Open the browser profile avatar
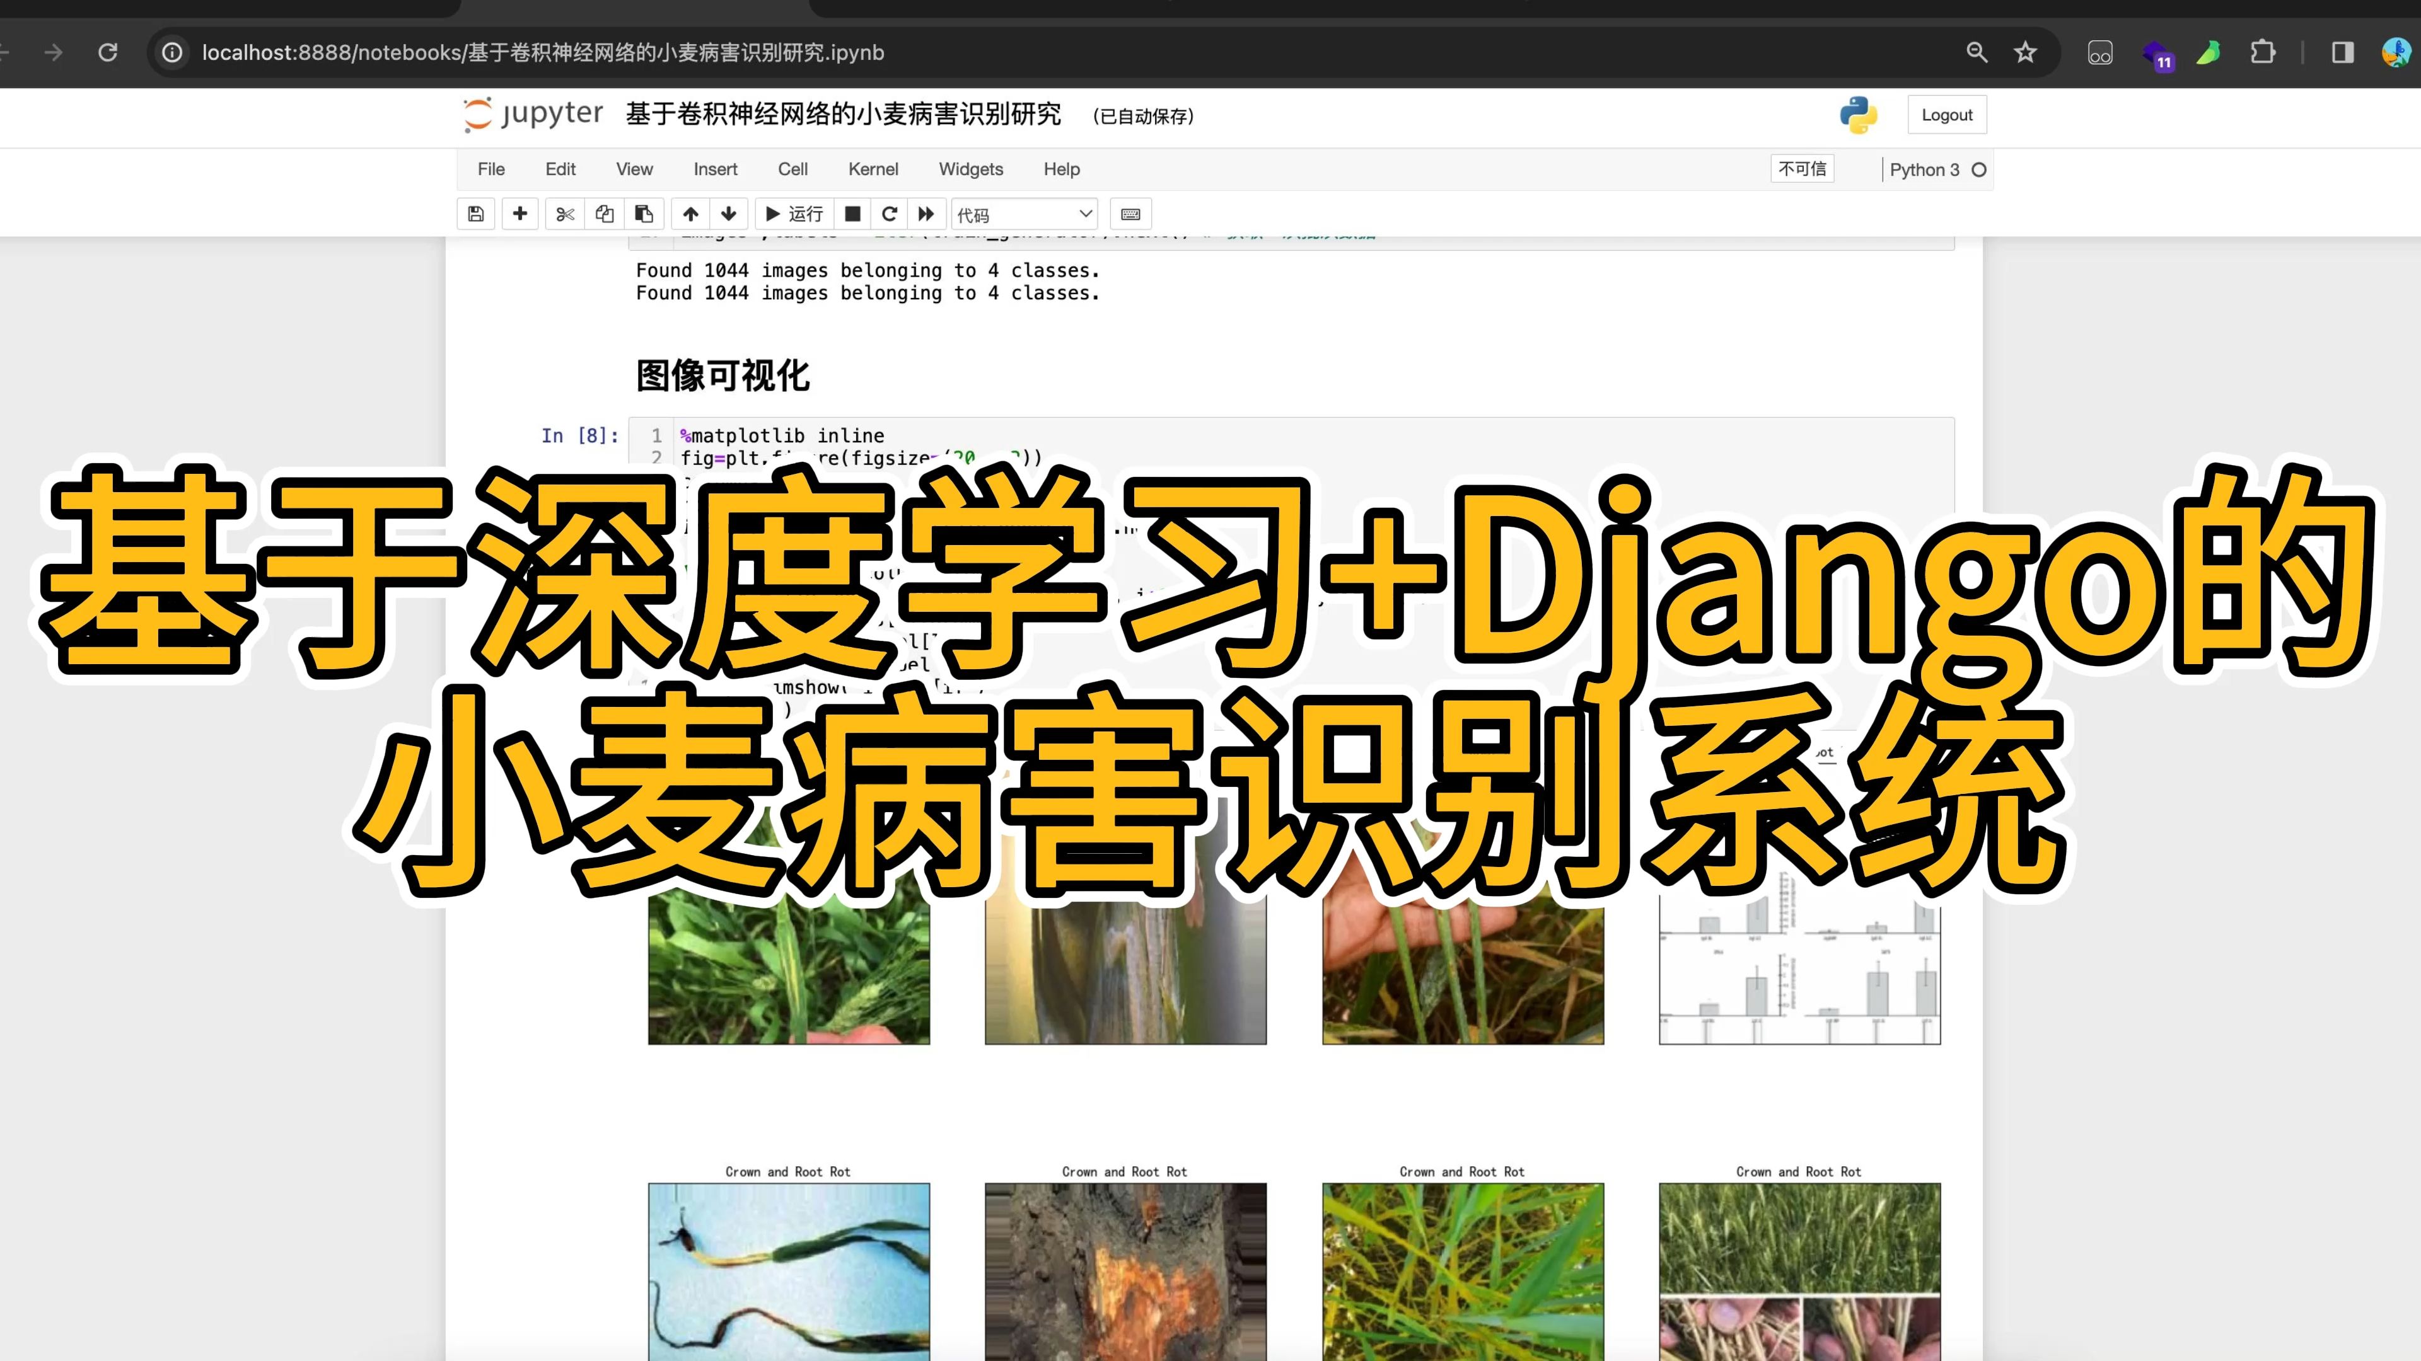Screen dimensions: 2421x1361 point(2396,52)
